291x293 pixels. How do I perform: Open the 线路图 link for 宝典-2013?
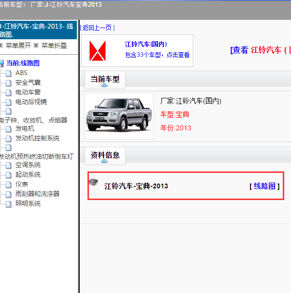(264, 186)
